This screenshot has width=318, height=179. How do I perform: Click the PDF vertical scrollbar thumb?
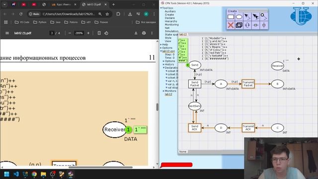[x=157, y=107]
